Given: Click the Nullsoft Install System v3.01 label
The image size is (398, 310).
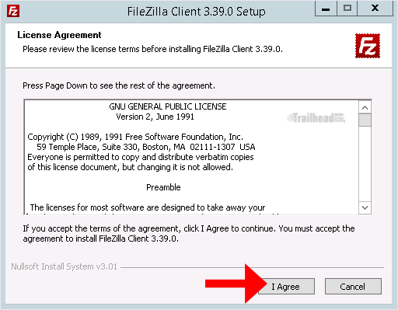Looking at the screenshot, I should tap(64, 266).
